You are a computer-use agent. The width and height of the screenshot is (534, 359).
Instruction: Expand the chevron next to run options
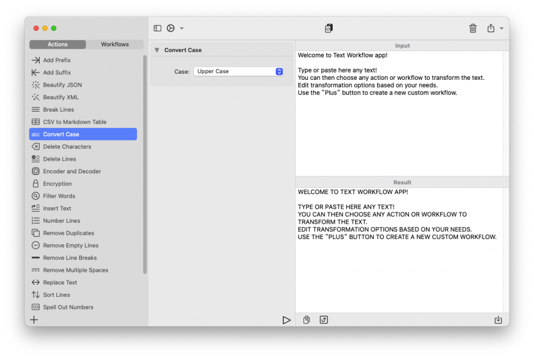click(x=182, y=28)
